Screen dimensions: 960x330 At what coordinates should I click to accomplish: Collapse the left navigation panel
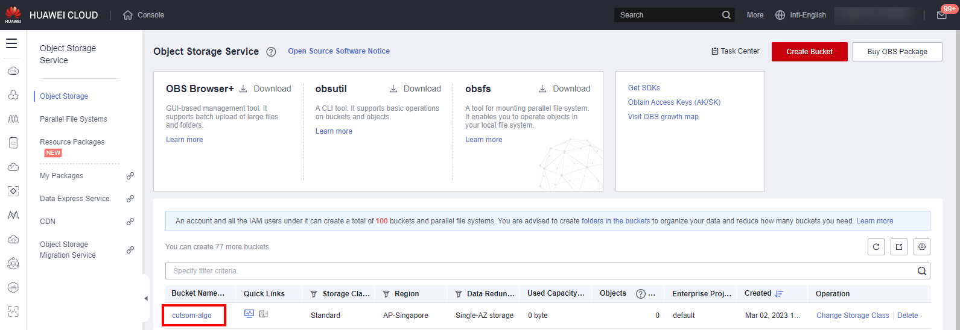coord(145,298)
